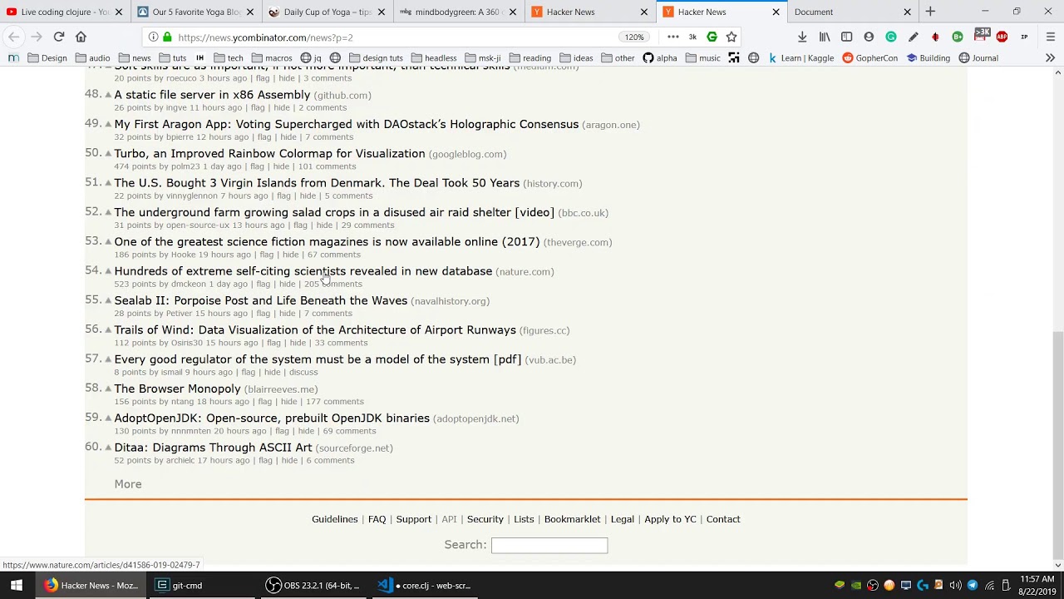The image size is (1064, 599).
Task: Open 'Hundreds of extreme self-citing scientists' story
Action: click(x=303, y=271)
